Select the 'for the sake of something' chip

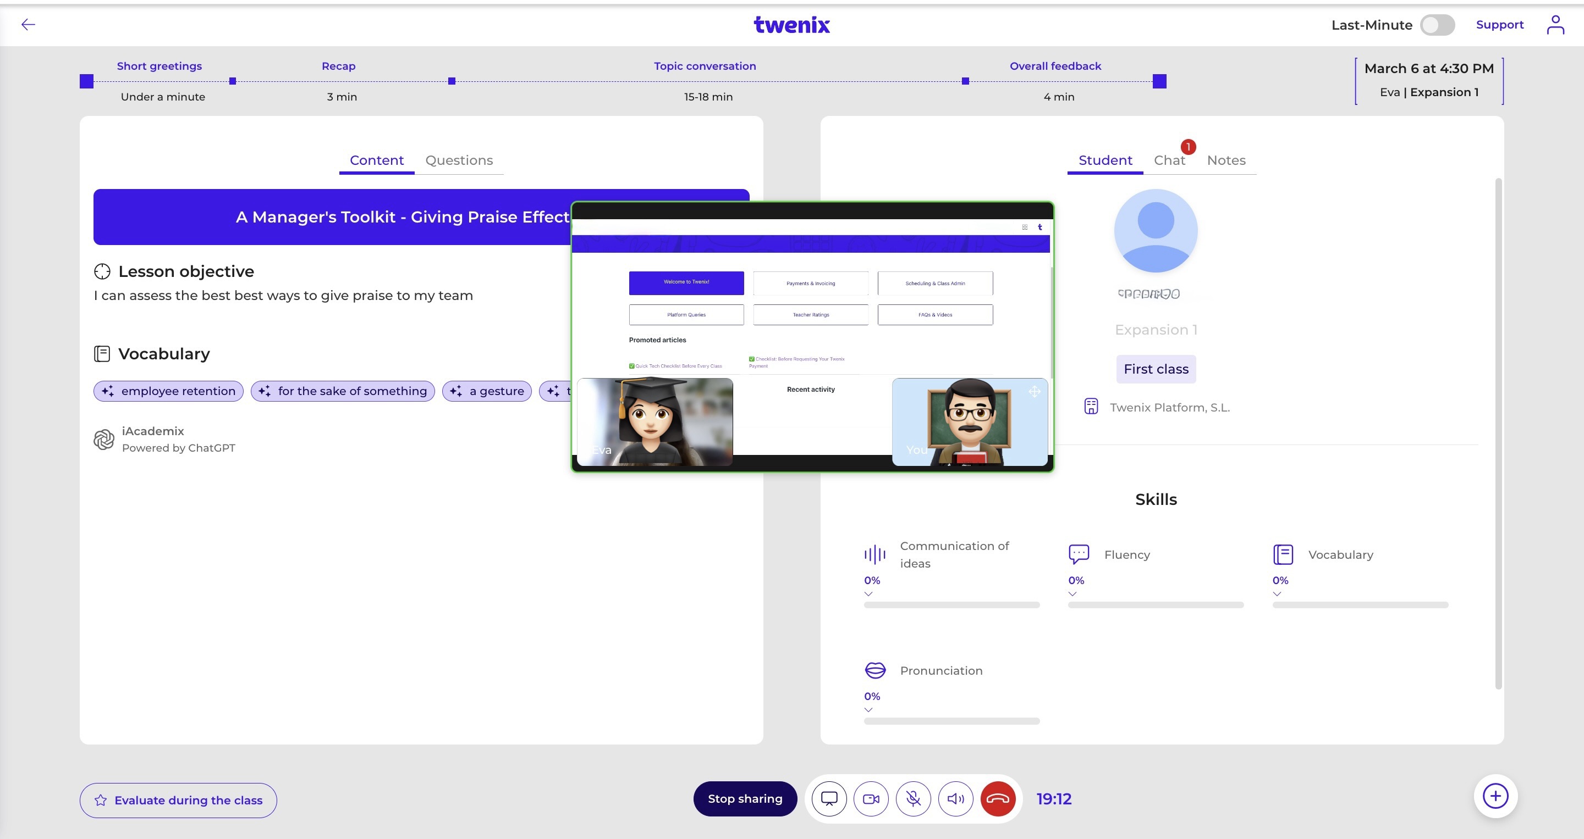[343, 391]
